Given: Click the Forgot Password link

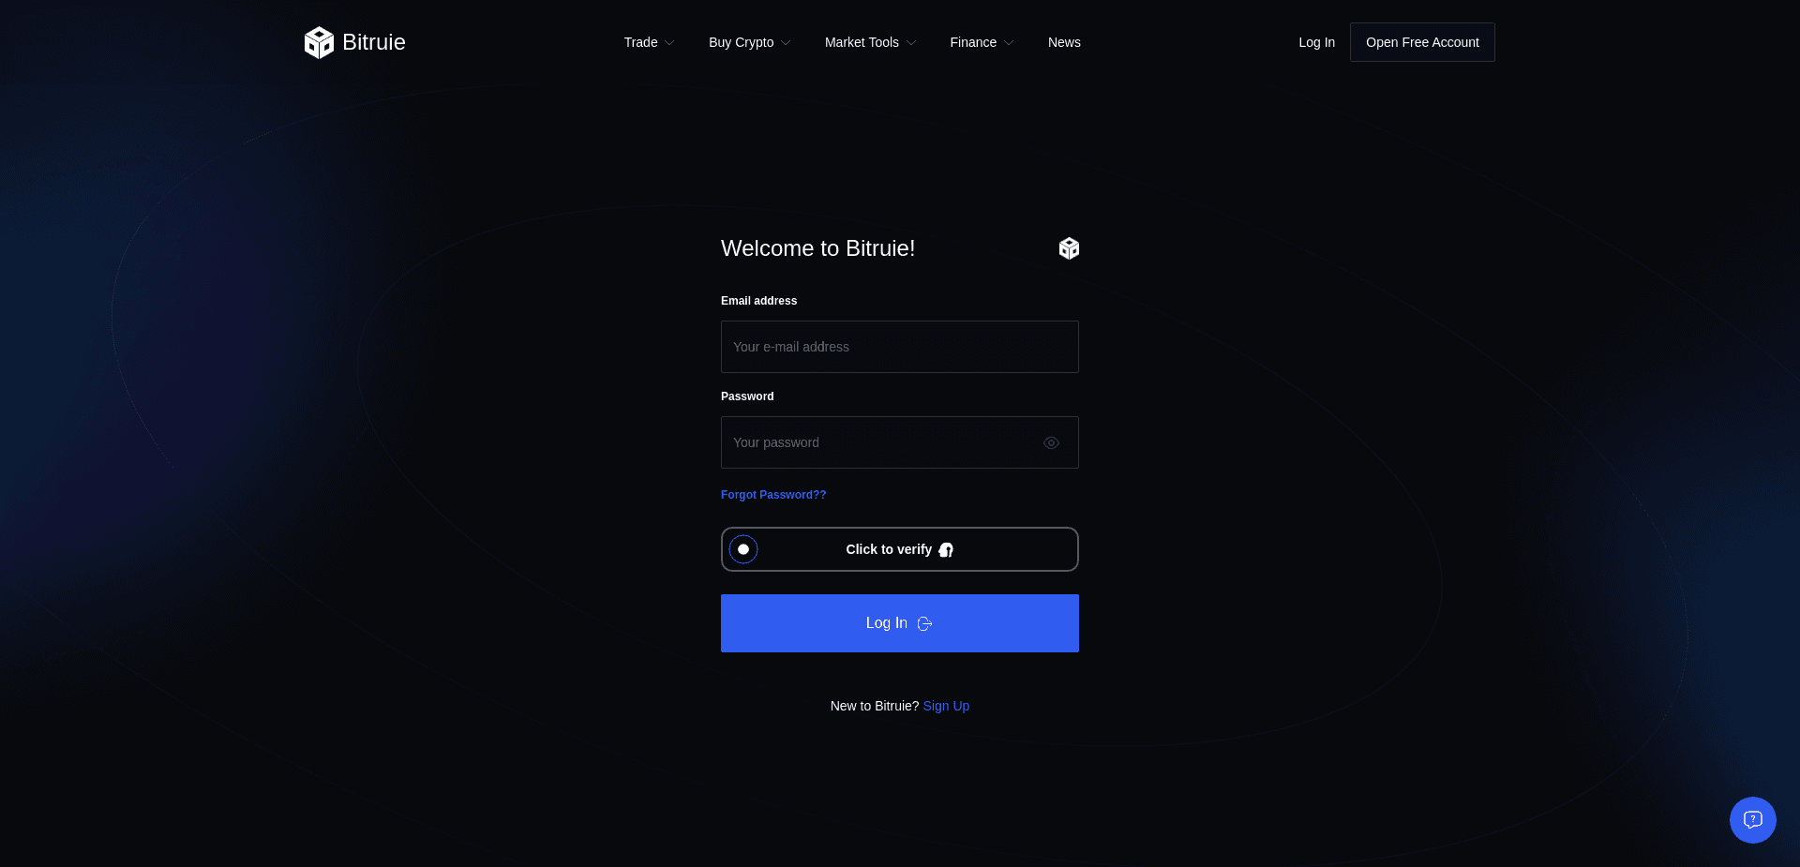Looking at the screenshot, I should coord(772,494).
